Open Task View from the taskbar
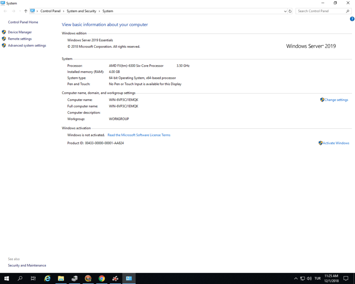 pyautogui.click(x=33, y=278)
